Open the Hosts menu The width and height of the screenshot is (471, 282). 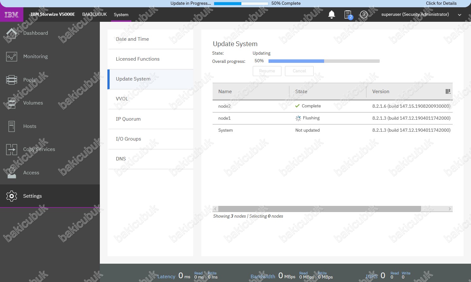pyautogui.click(x=30, y=126)
